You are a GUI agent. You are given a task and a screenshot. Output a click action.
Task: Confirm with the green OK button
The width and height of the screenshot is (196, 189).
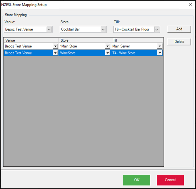pos(137,180)
